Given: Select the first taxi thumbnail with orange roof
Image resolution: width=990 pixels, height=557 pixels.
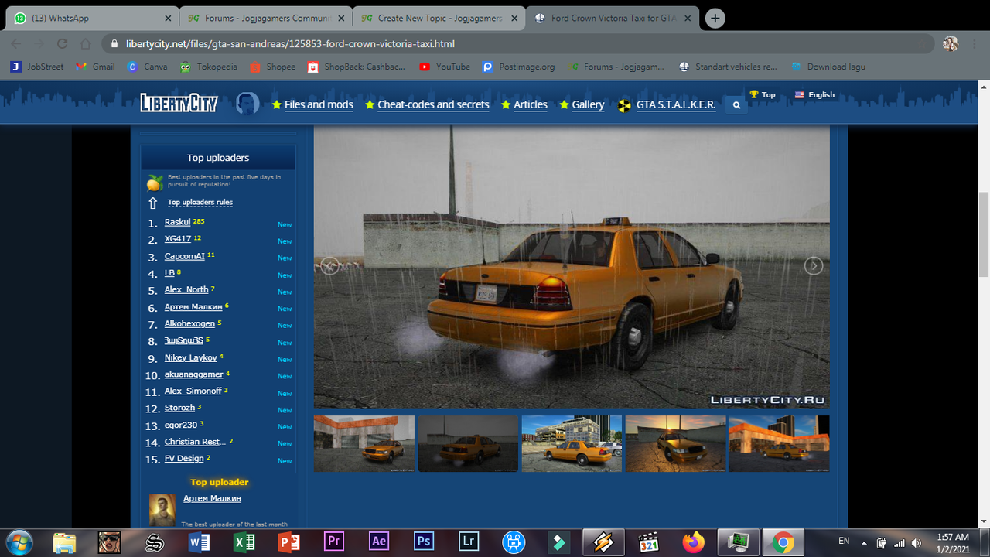Looking at the screenshot, I should tap(364, 443).
